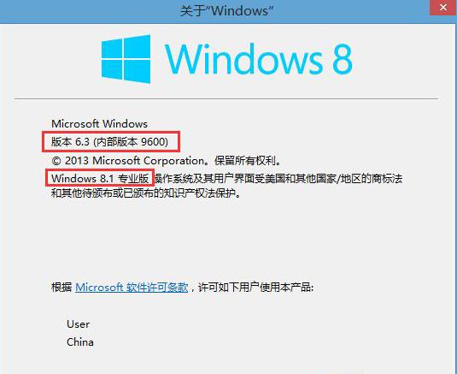
Task: Click the large numeral 8 in the logo
Action: (343, 59)
